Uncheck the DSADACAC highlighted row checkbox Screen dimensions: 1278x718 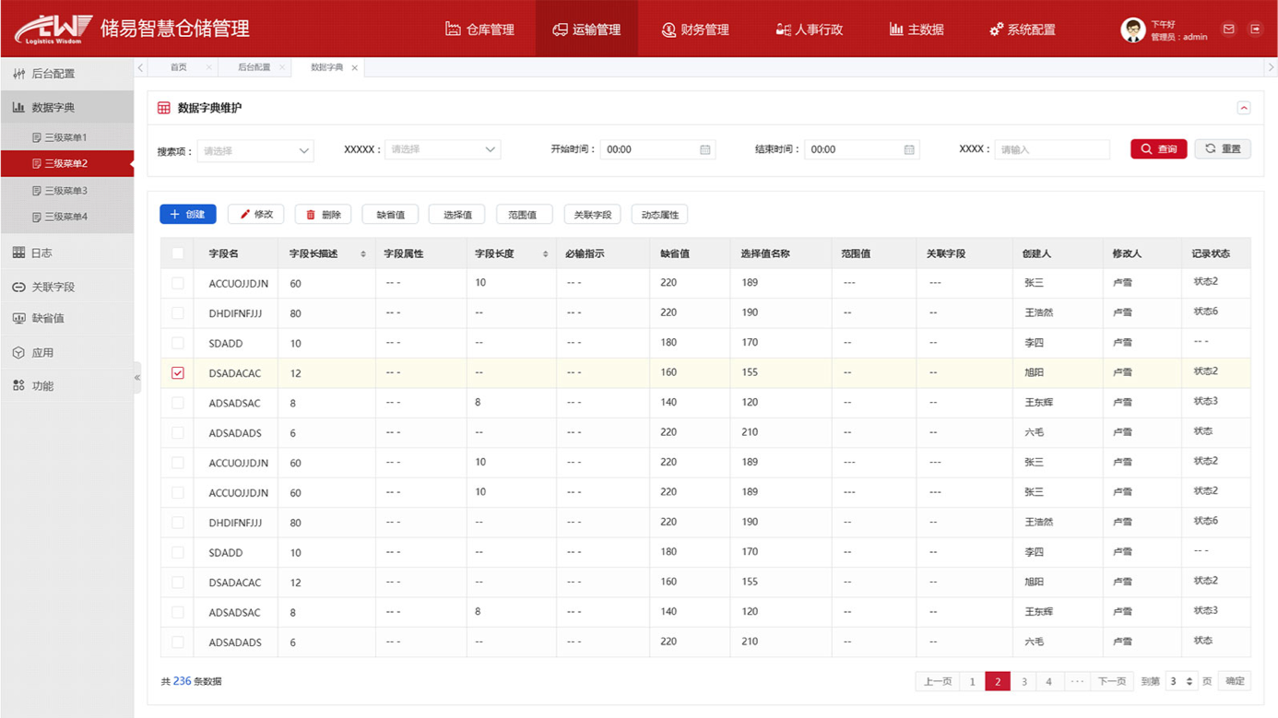[x=176, y=372]
